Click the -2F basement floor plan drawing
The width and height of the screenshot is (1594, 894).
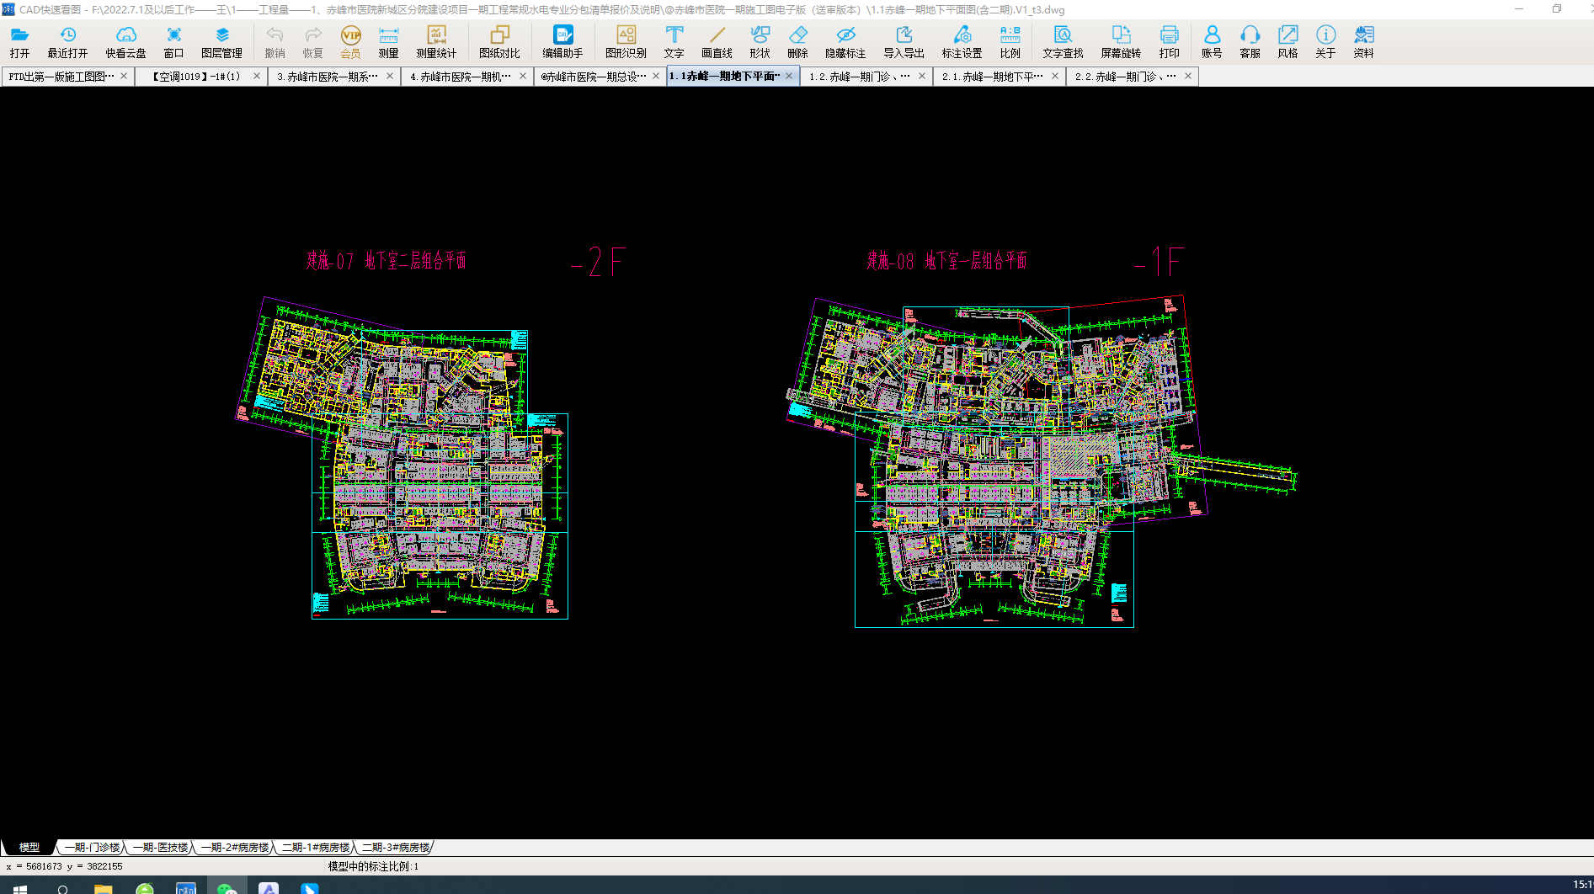(402, 458)
